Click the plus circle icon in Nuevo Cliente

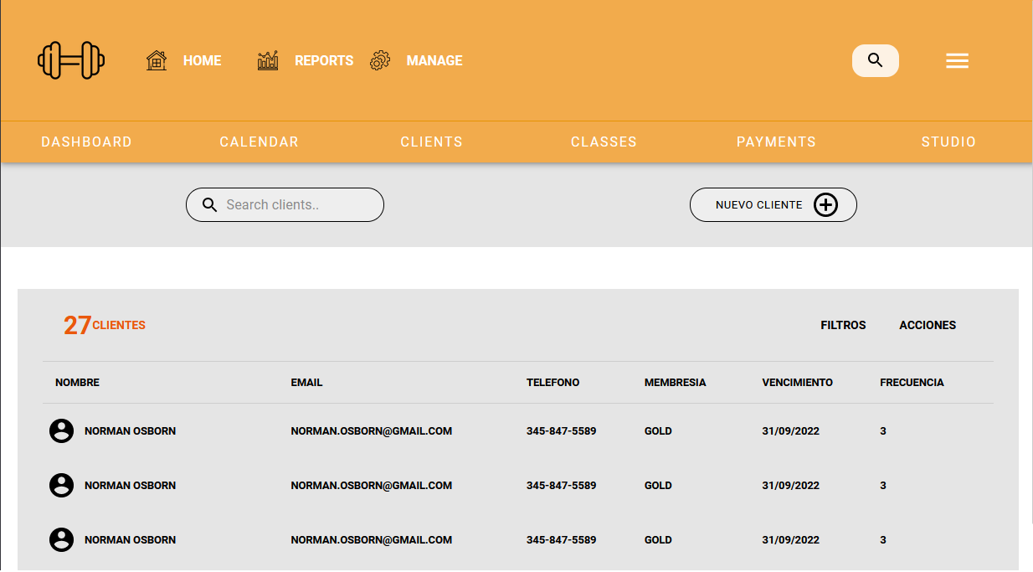click(825, 204)
